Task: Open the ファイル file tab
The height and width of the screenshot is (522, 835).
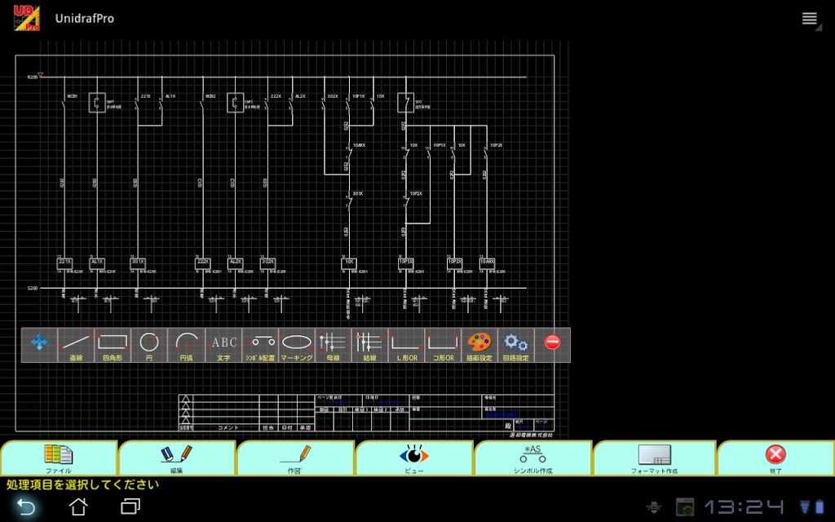Action: [59, 458]
